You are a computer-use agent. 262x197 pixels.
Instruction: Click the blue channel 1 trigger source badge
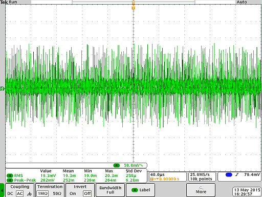point(229,174)
